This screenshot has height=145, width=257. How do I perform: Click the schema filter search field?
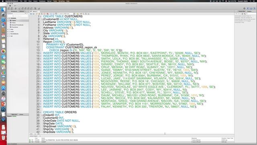tap(18, 16)
